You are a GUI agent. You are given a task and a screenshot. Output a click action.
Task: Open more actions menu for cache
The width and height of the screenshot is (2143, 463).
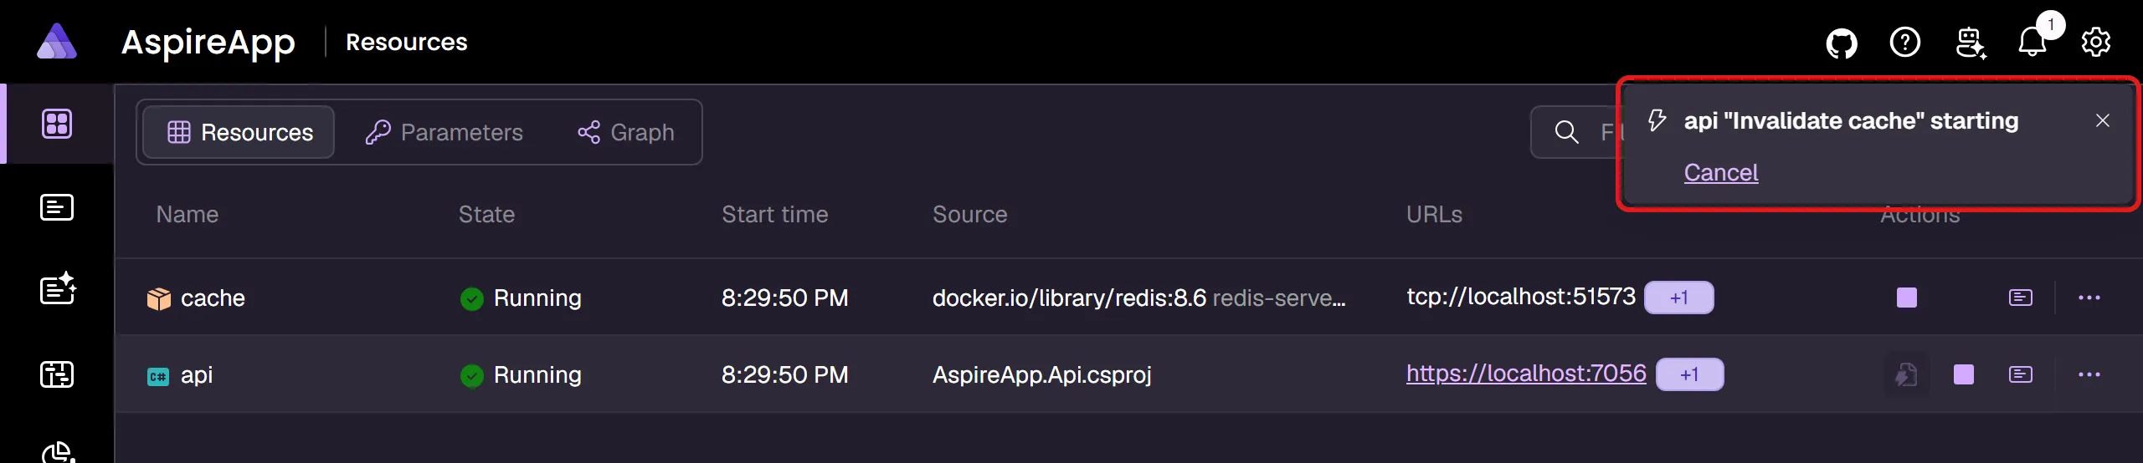(x=2089, y=298)
